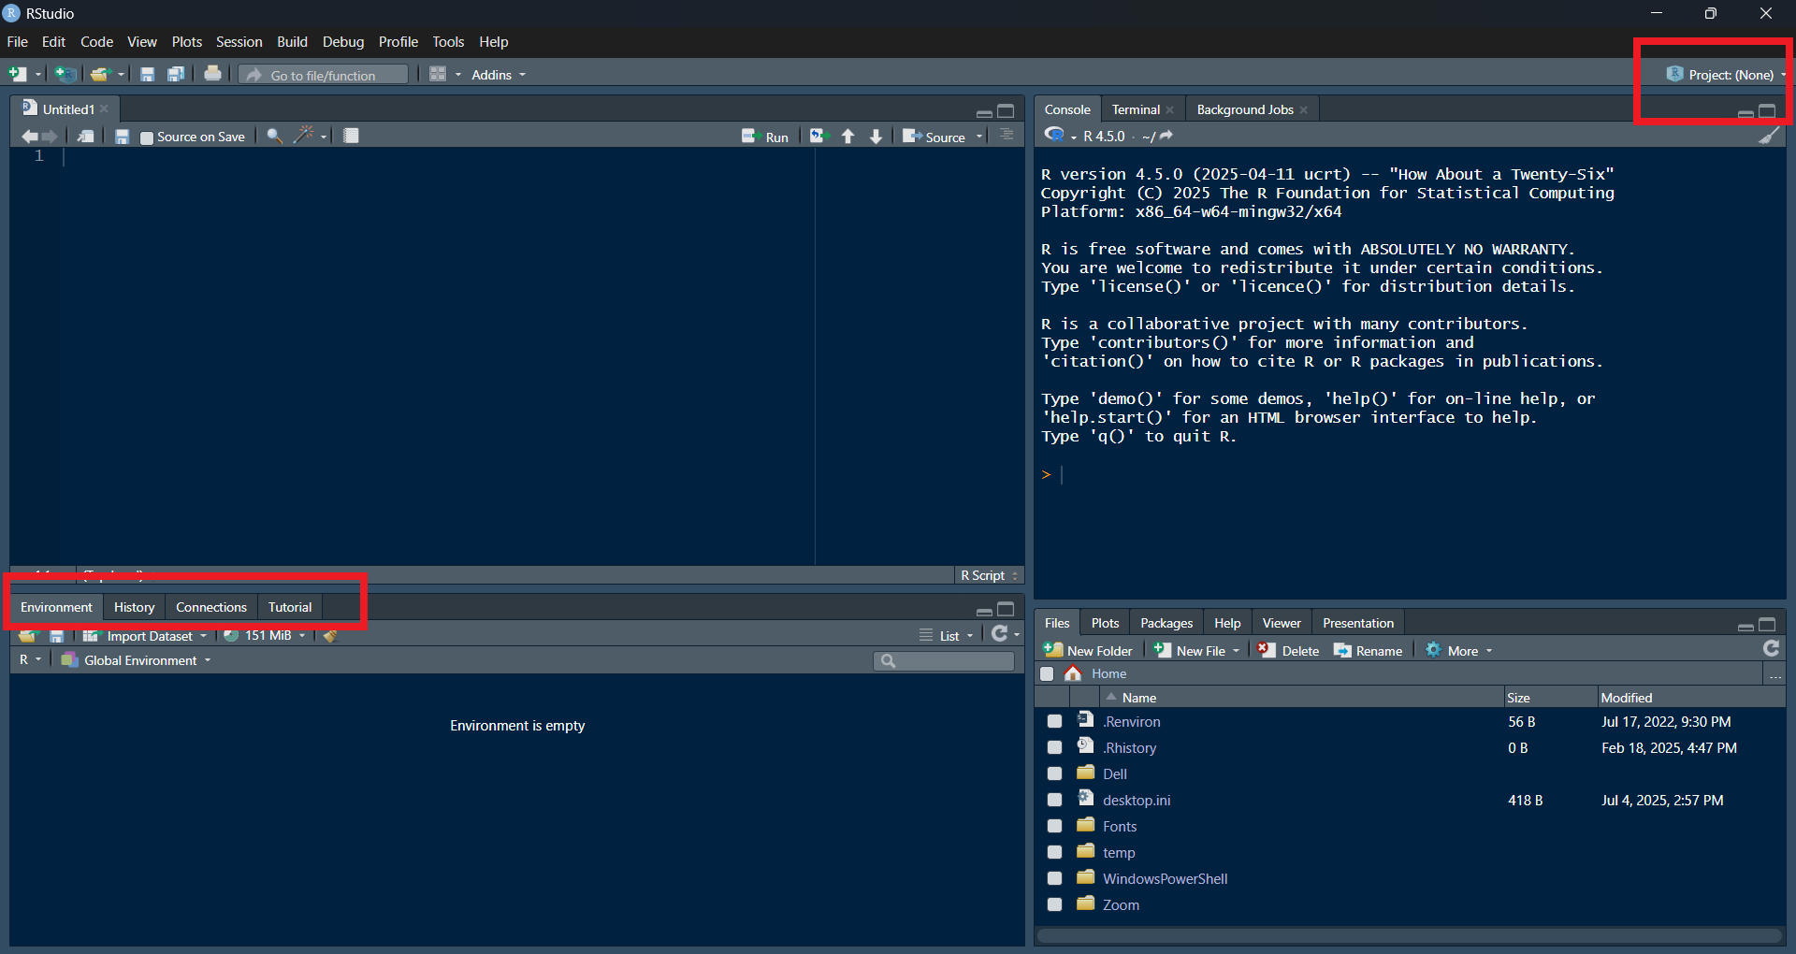Click the Home icon in Files path

(x=1073, y=673)
